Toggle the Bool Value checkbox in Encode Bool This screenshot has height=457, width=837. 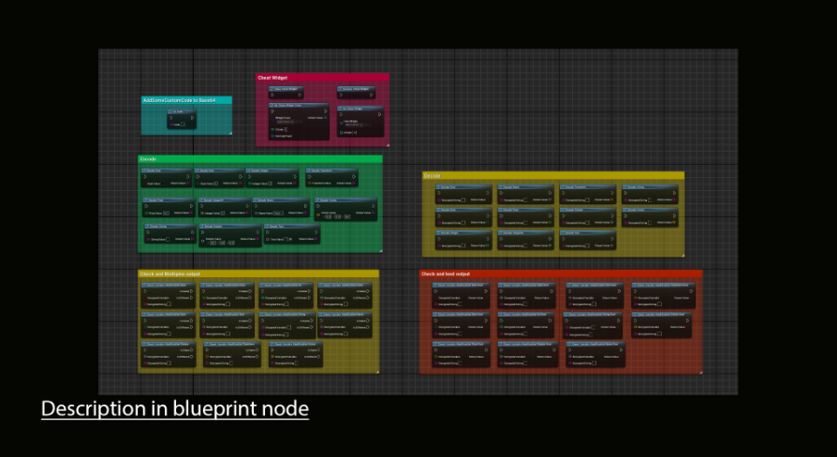(165, 184)
